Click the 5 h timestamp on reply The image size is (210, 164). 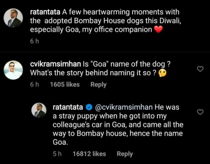tap(57, 154)
